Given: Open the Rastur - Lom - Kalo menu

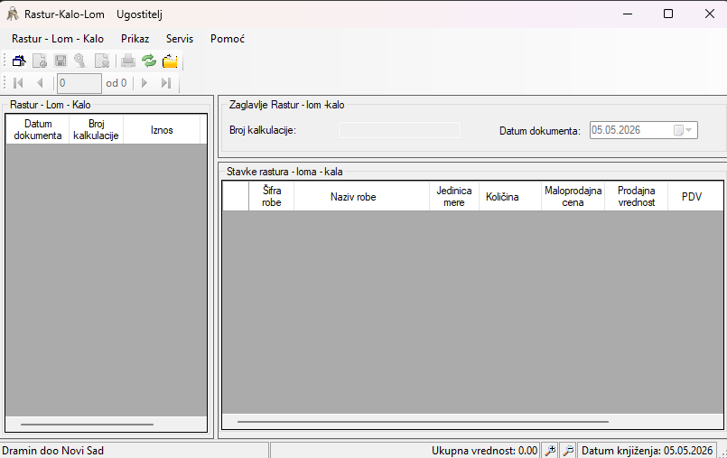Looking at the screenshot, I should (x=58, y=39).
